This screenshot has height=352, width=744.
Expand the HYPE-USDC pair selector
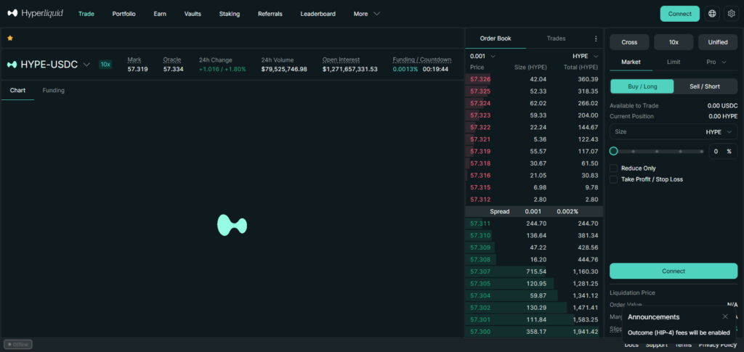coord(86,65)
